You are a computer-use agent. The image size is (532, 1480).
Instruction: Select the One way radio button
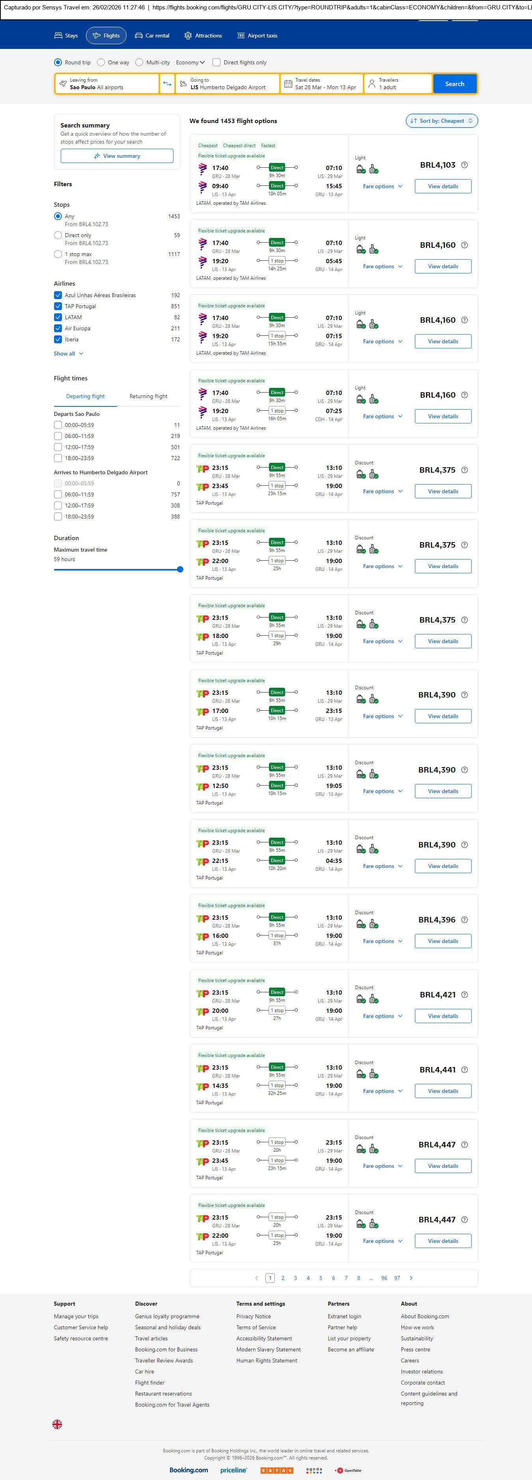click(101, 63)
